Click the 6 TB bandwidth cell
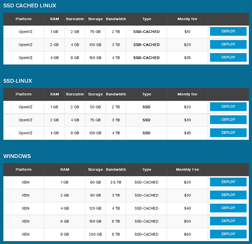Image resolution: width=252 pixels, height=244 pixels. pyautogui.click(x=116, y=221)
